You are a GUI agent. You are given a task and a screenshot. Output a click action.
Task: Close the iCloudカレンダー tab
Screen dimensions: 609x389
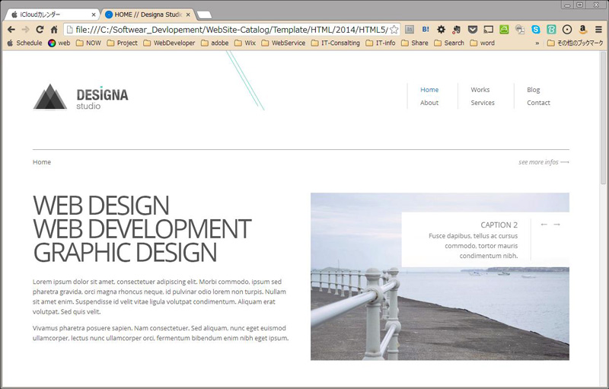coord(93,14)
